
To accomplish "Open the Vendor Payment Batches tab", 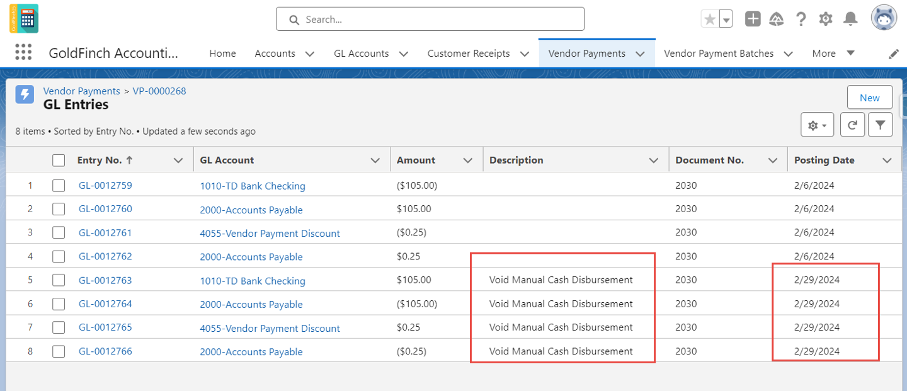I will (719, 54).
